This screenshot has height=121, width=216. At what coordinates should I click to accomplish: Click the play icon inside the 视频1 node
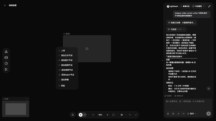pyautogui.click(x=87, y=49)
